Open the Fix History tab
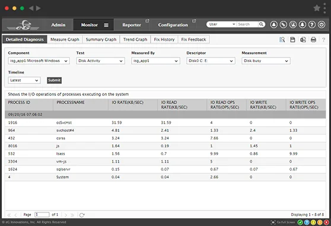This screenshot has width=331, height=226. coord(164,40)
